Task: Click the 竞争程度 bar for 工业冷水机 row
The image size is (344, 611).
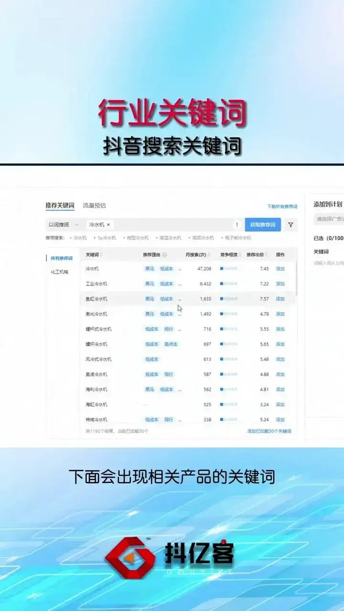Action: click(x=228, y=284)
